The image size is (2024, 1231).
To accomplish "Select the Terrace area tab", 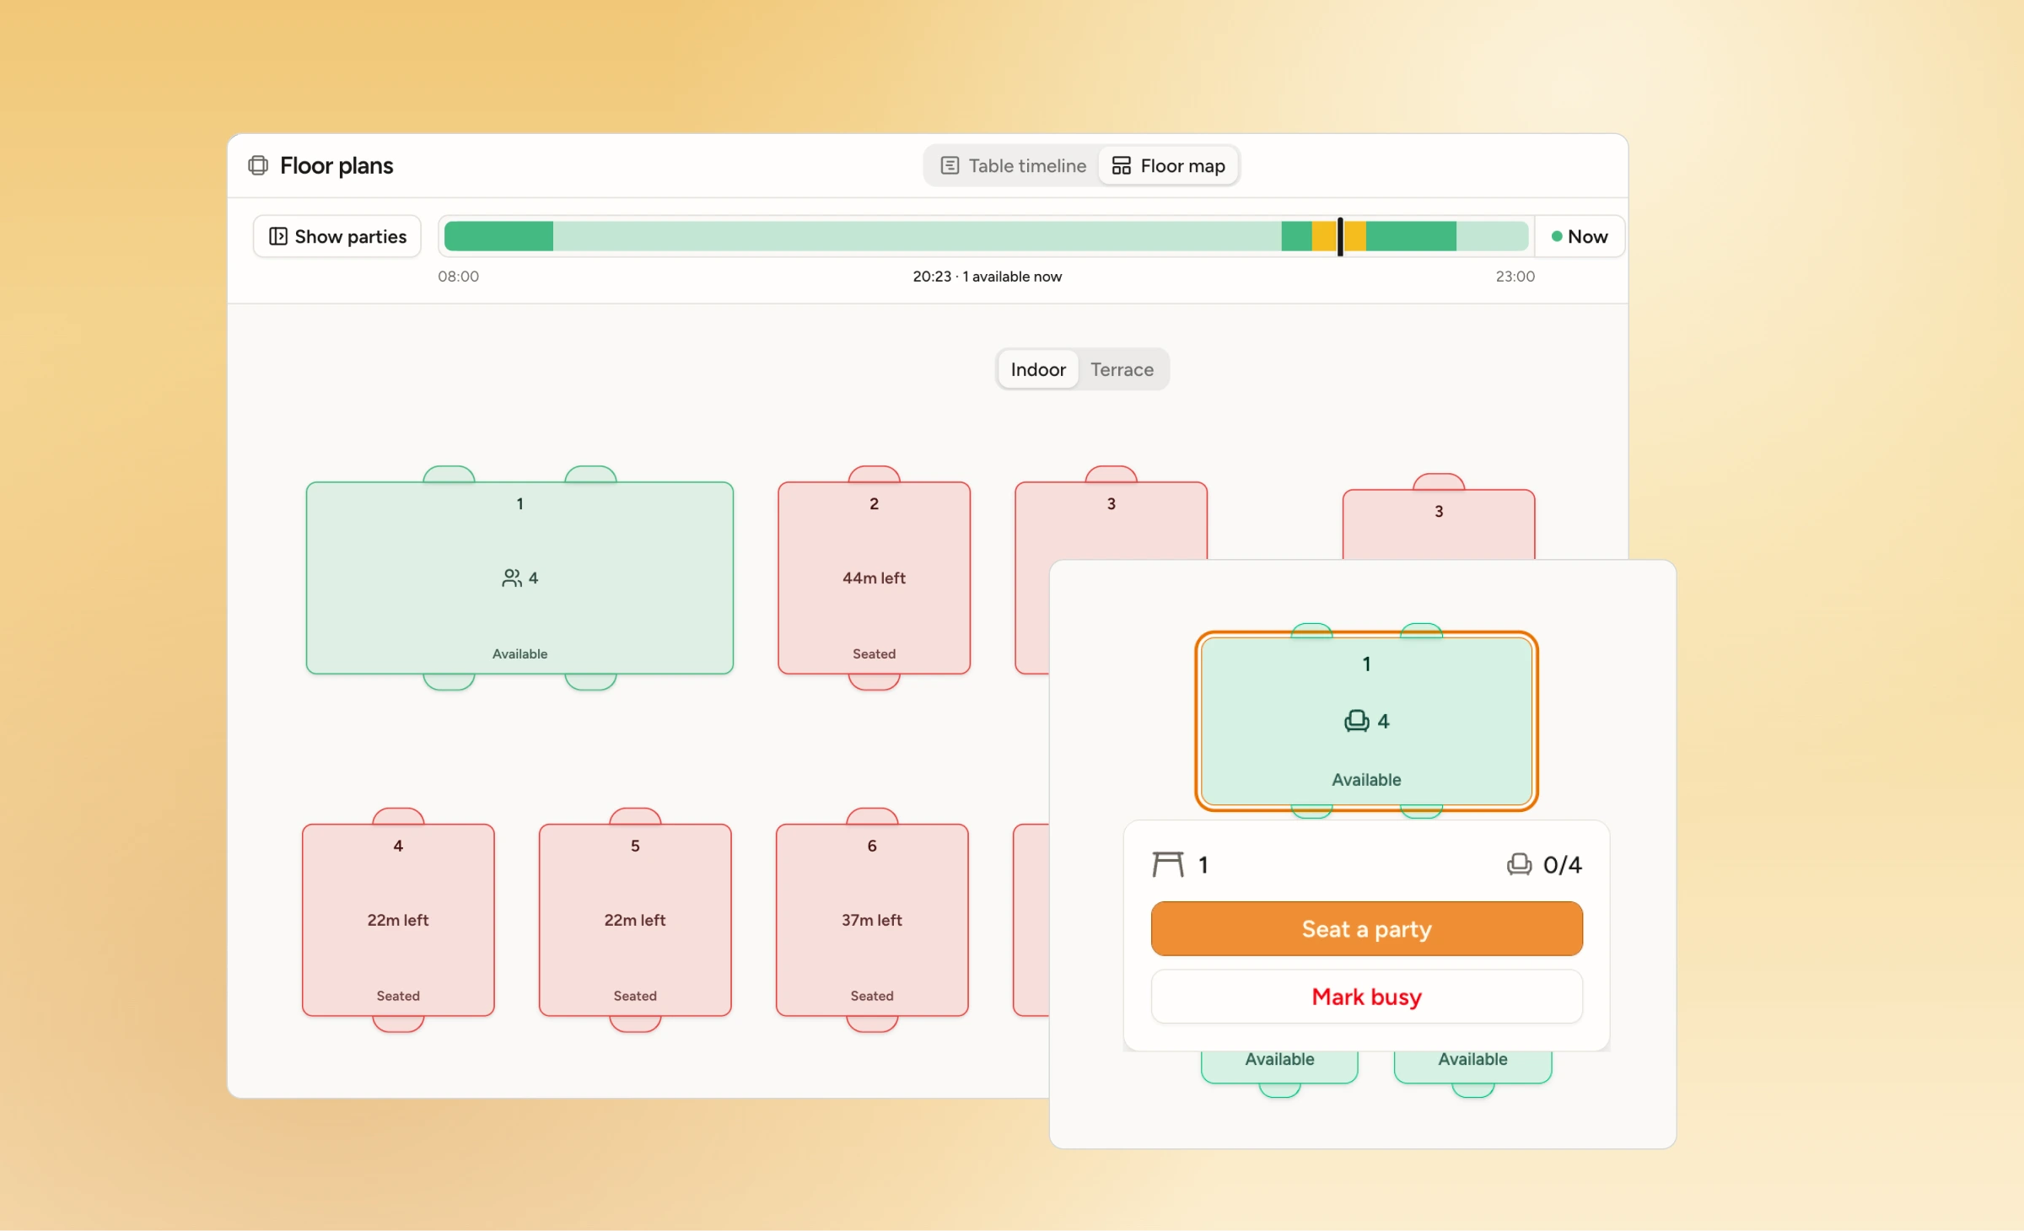I will [1122, 369].
